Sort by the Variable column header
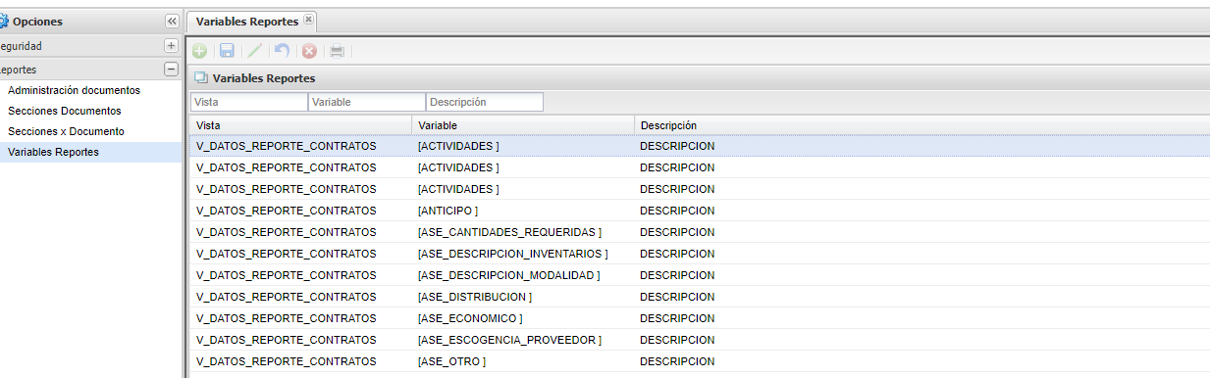The image size is (1210, 378). pyautogui.click(x=522, y=125)
